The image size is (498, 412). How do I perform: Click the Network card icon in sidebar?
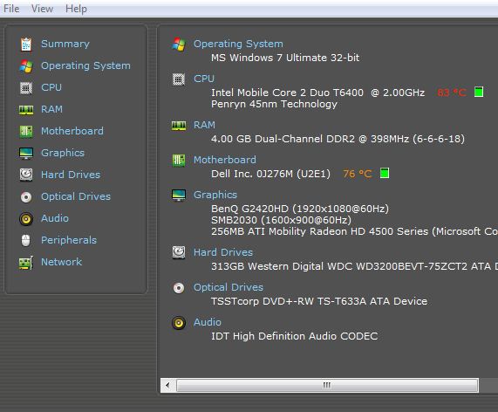(x=26, y=263)
